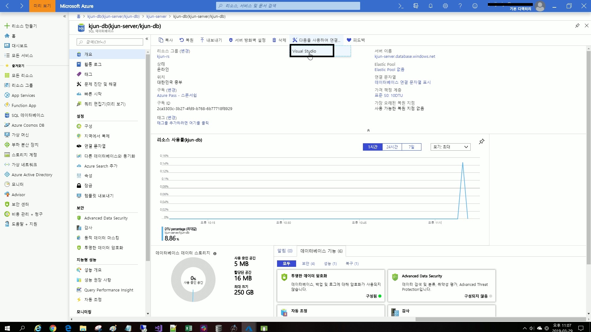Viewport: 591px width, 332px height.
Task: Switch to the 알림 (0) tab
Action: pyautogui.click(x=285, y=251)
